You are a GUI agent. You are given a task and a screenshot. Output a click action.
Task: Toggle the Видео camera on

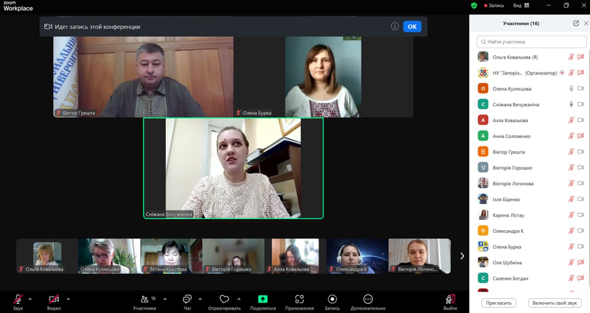[x=54, y=299]
